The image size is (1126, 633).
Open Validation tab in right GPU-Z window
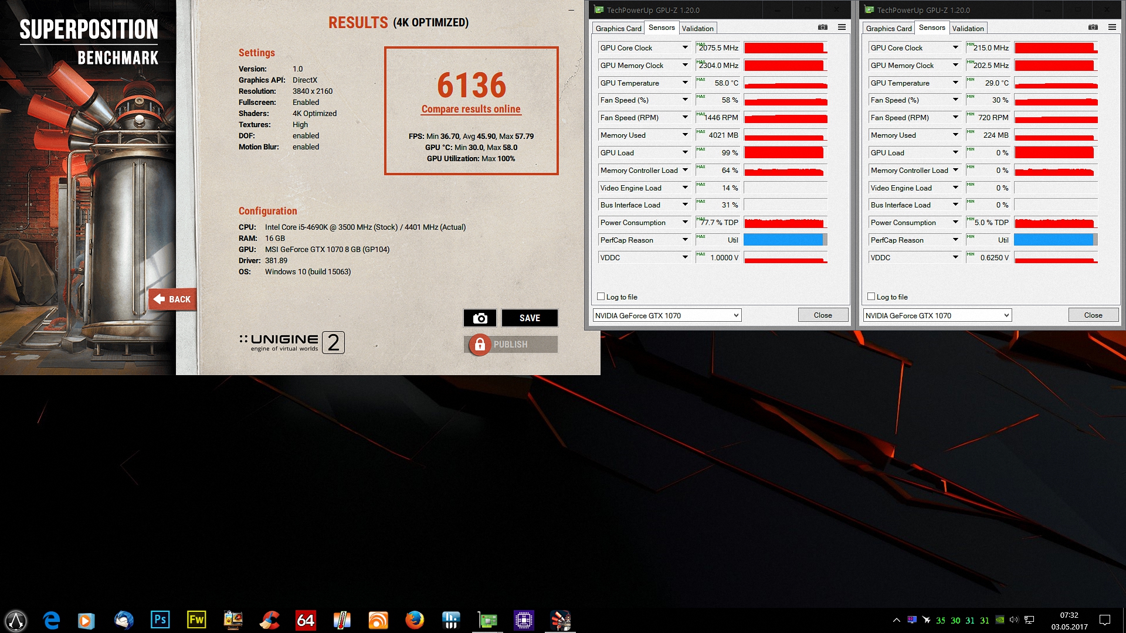click(968, 28)
